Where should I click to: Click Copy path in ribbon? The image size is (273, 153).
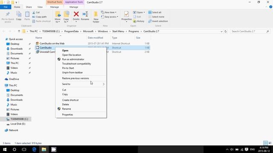[x=39, y=17]
